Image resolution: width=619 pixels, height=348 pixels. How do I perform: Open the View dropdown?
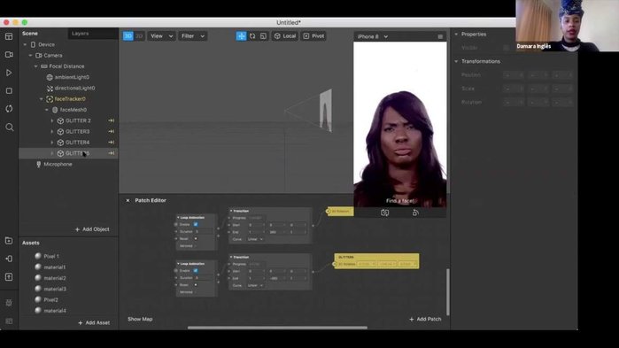click(x=161, y=36)
